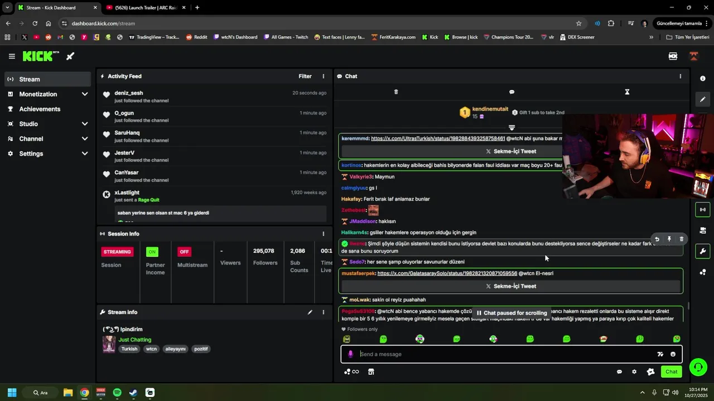This screenshot has height=401, width=714.
Task: Open Steam from the Windows taskbar
Action: [133, 393]
